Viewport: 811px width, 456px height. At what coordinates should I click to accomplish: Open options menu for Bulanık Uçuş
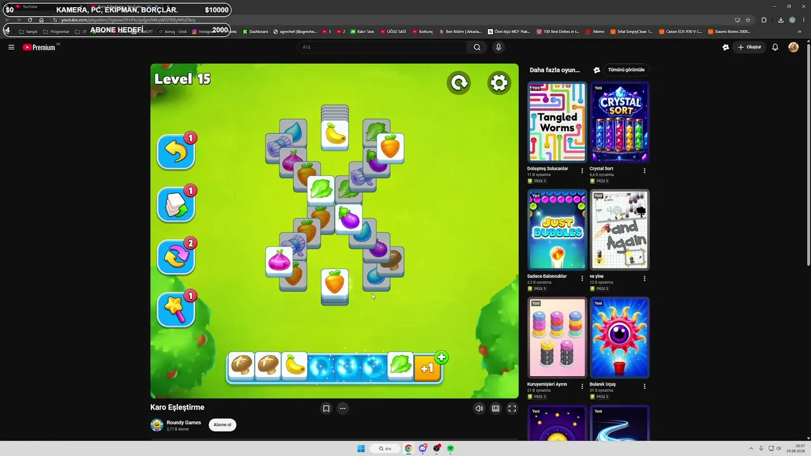[644, 386]
